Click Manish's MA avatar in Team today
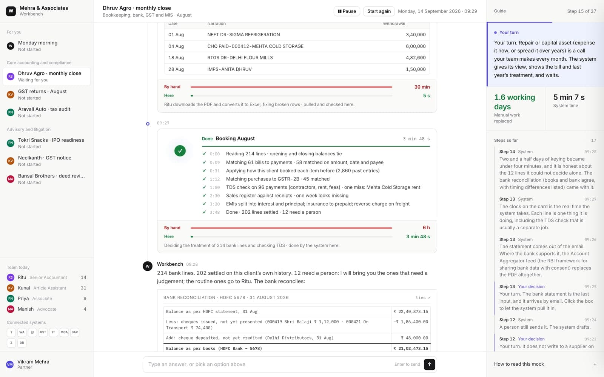Image resolution: width=604 pixels, height=377 pixels. click(11, 309)
